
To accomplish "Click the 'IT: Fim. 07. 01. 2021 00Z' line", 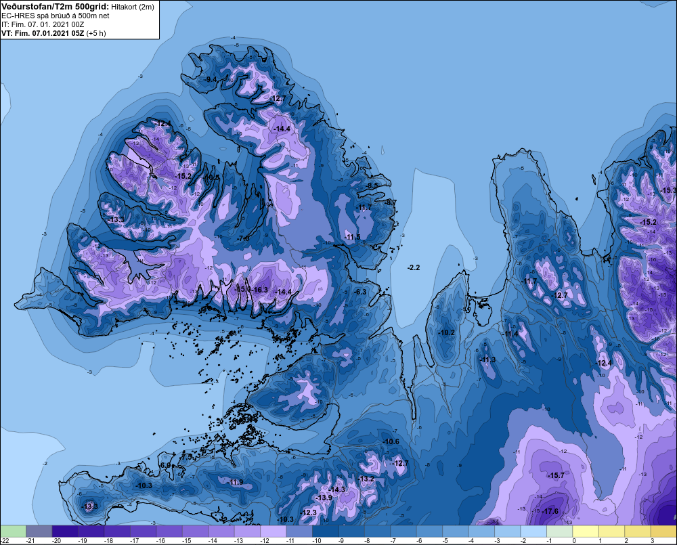I will (43, 24).
